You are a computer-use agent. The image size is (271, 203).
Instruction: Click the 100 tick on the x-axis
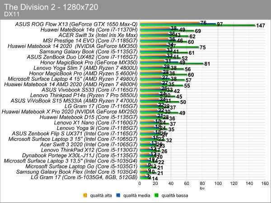tap(218, 184)
